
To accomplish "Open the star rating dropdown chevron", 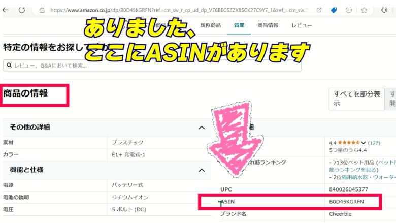I will click(x=364, y=143).
